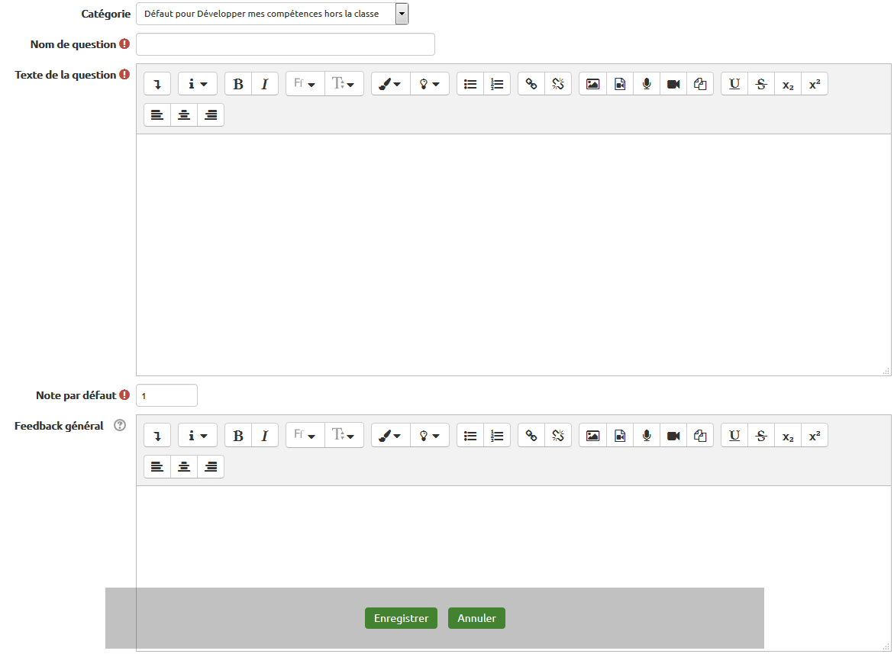The height and width of the screenshot is (654, 894).
Task: Open the Catégorie dropdown list
Action: click(402, 14)
